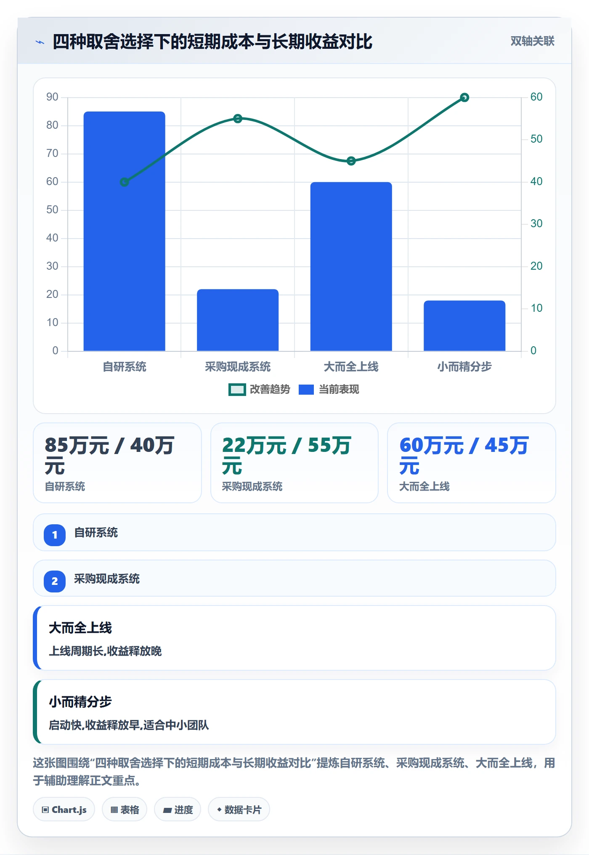Click the number 2 badge for 采购现成系统

point(55,582)
